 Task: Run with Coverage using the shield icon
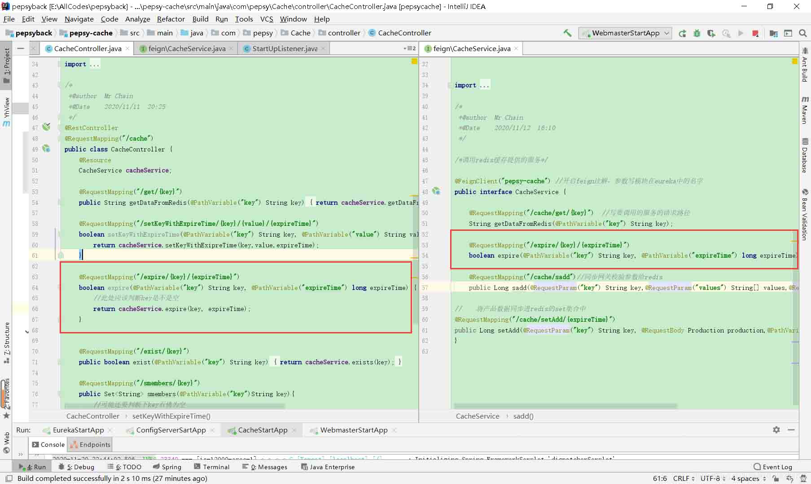pyautogui.click(x=711, y=33)
